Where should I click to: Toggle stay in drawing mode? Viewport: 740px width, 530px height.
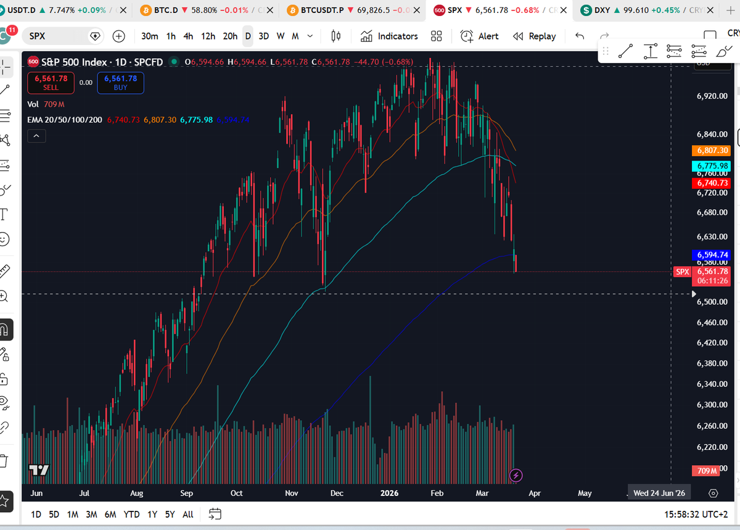5,354
